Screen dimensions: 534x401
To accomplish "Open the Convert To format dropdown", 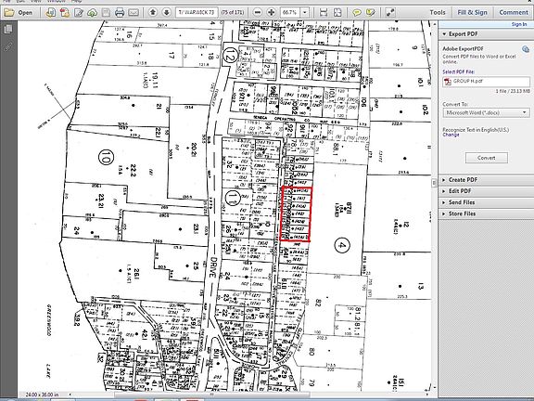I will click(x=487, y=112).
